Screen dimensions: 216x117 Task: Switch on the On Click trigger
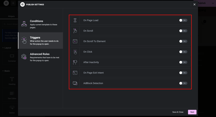click(183, 52)
